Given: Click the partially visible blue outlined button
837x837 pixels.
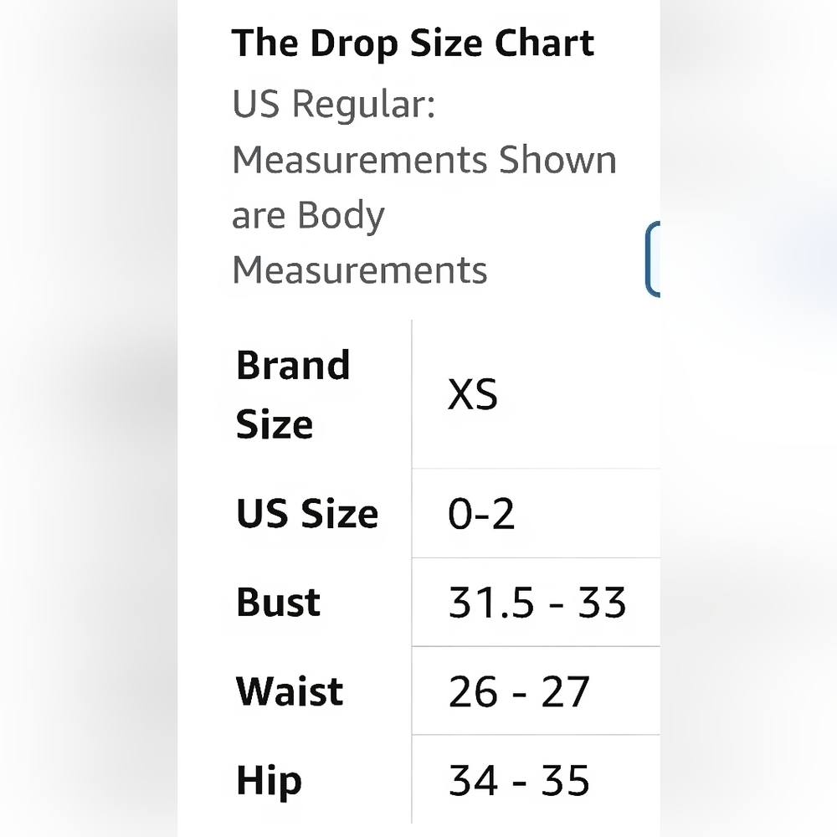Looking at the screenshot, I should [x=653, y=259].
